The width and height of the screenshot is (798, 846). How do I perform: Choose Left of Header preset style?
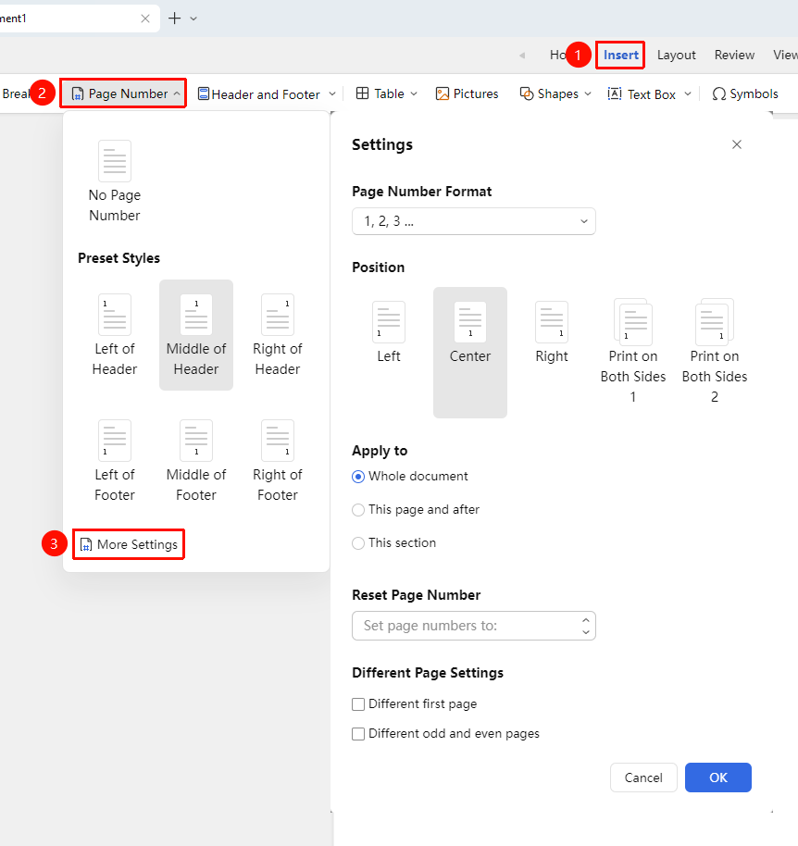click(x=115, y=334)
